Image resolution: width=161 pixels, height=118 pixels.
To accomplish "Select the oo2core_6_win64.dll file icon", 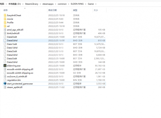I will [5, 76].
